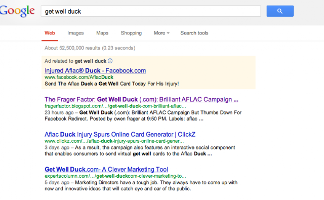Click the ad description about Get Well Card
This screenshot has height=200, width=324.
point(111,84)
